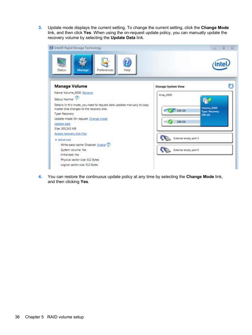This screenshot has height=335, width=252.
Task: Select External empty port 5
Action: click(x=195, y=150)
